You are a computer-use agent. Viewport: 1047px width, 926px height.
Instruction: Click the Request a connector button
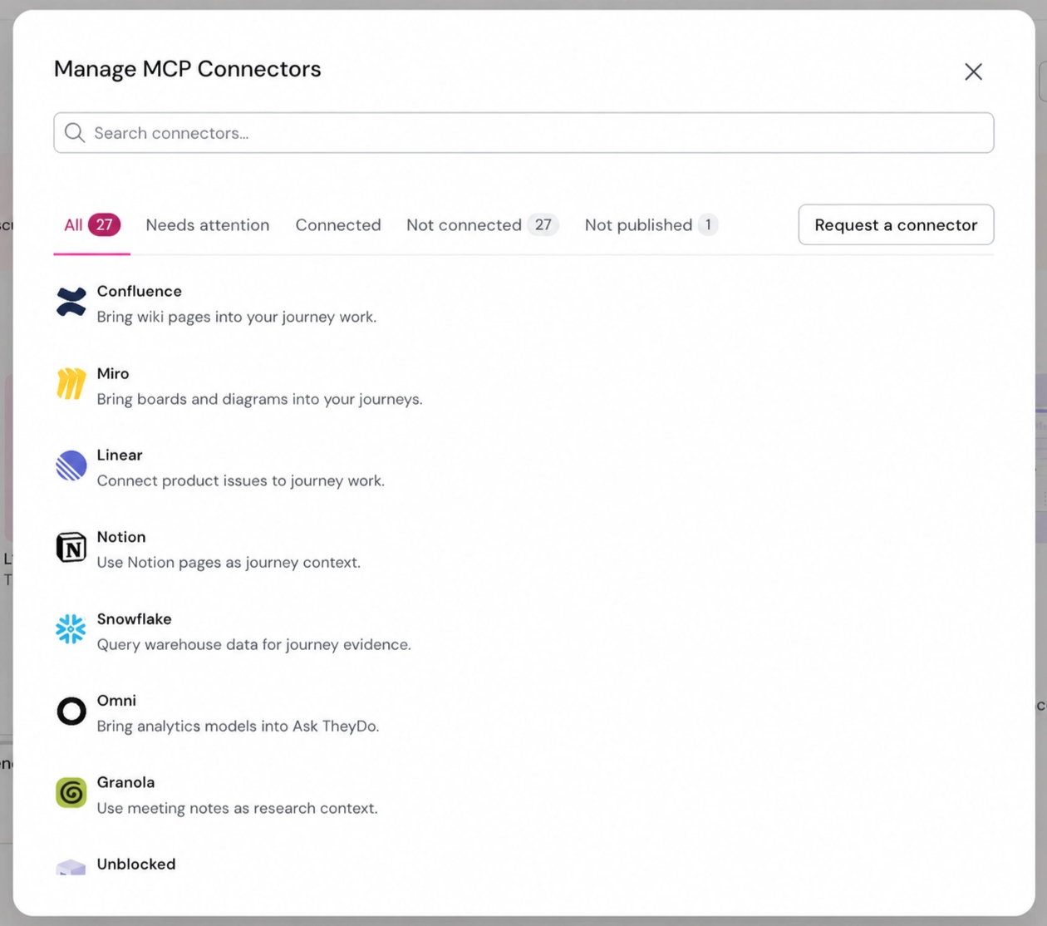coord(896,224)
